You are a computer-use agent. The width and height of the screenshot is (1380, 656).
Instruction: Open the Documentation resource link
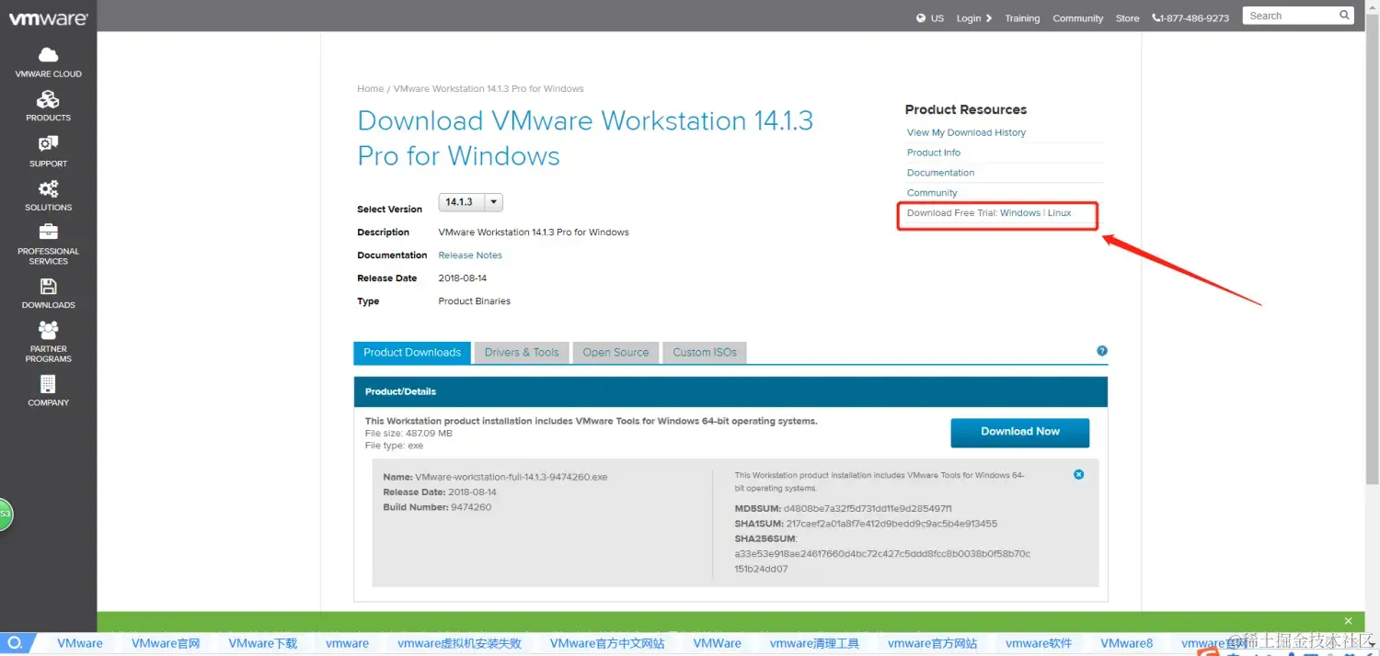pyautogui.click(x=940, y=173)
